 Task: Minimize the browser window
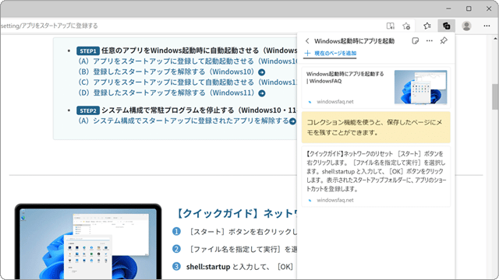click(449, 9)
